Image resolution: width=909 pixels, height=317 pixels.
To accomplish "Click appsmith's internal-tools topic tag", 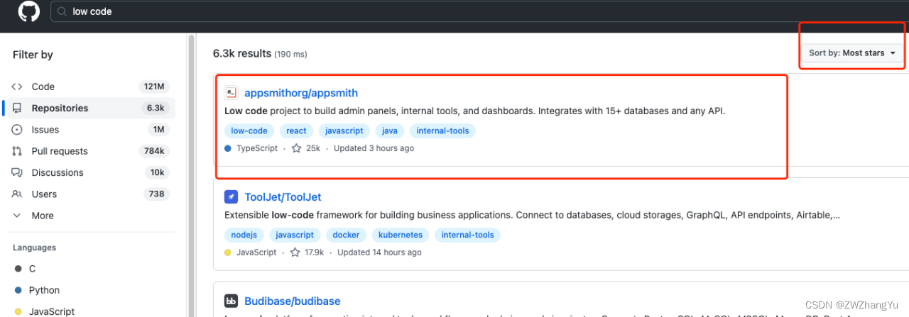I will coord(442,130).
